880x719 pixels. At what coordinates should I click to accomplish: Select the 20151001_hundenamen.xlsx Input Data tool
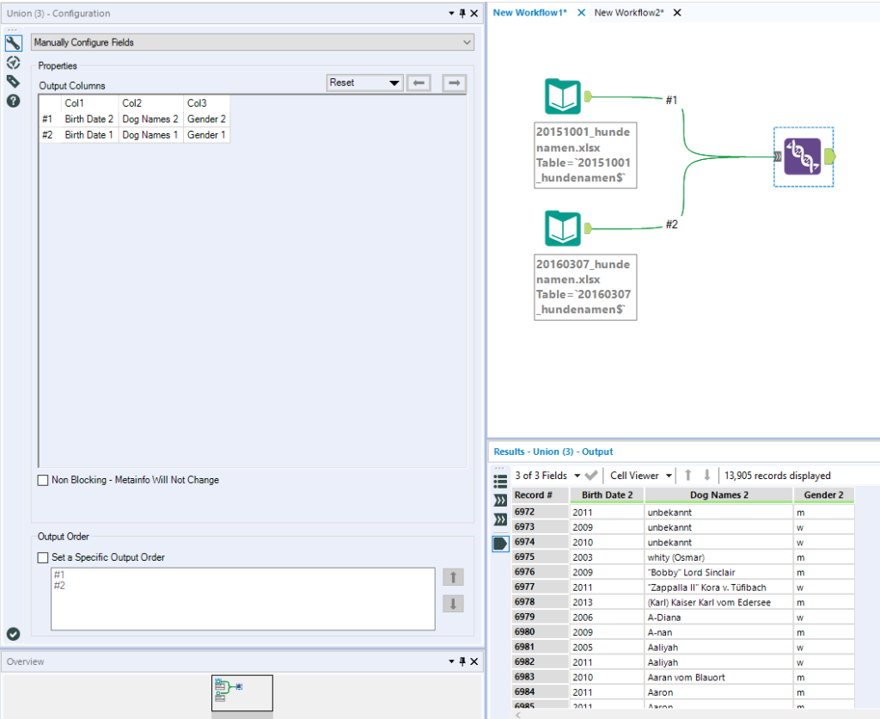(563, 97)
